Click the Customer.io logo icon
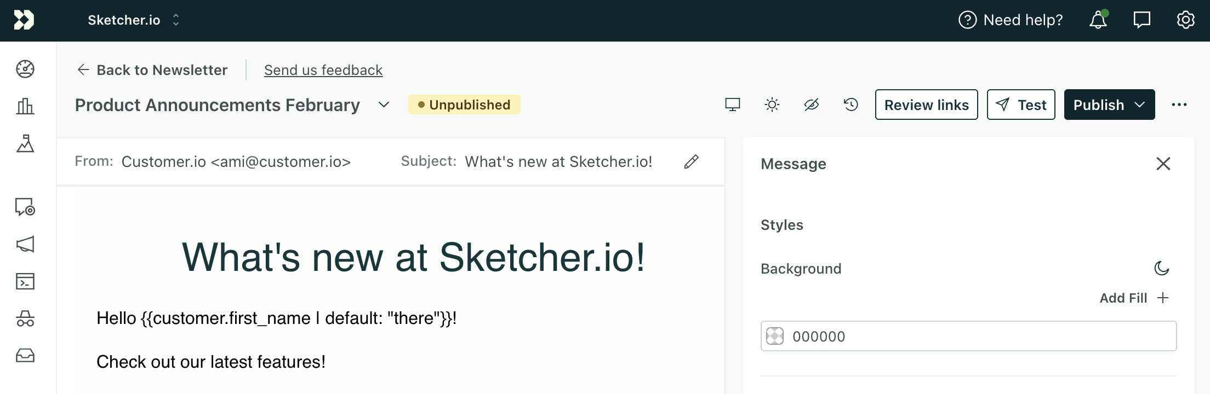The width and height of the screenshot is (1210, 394). [24, 20]
